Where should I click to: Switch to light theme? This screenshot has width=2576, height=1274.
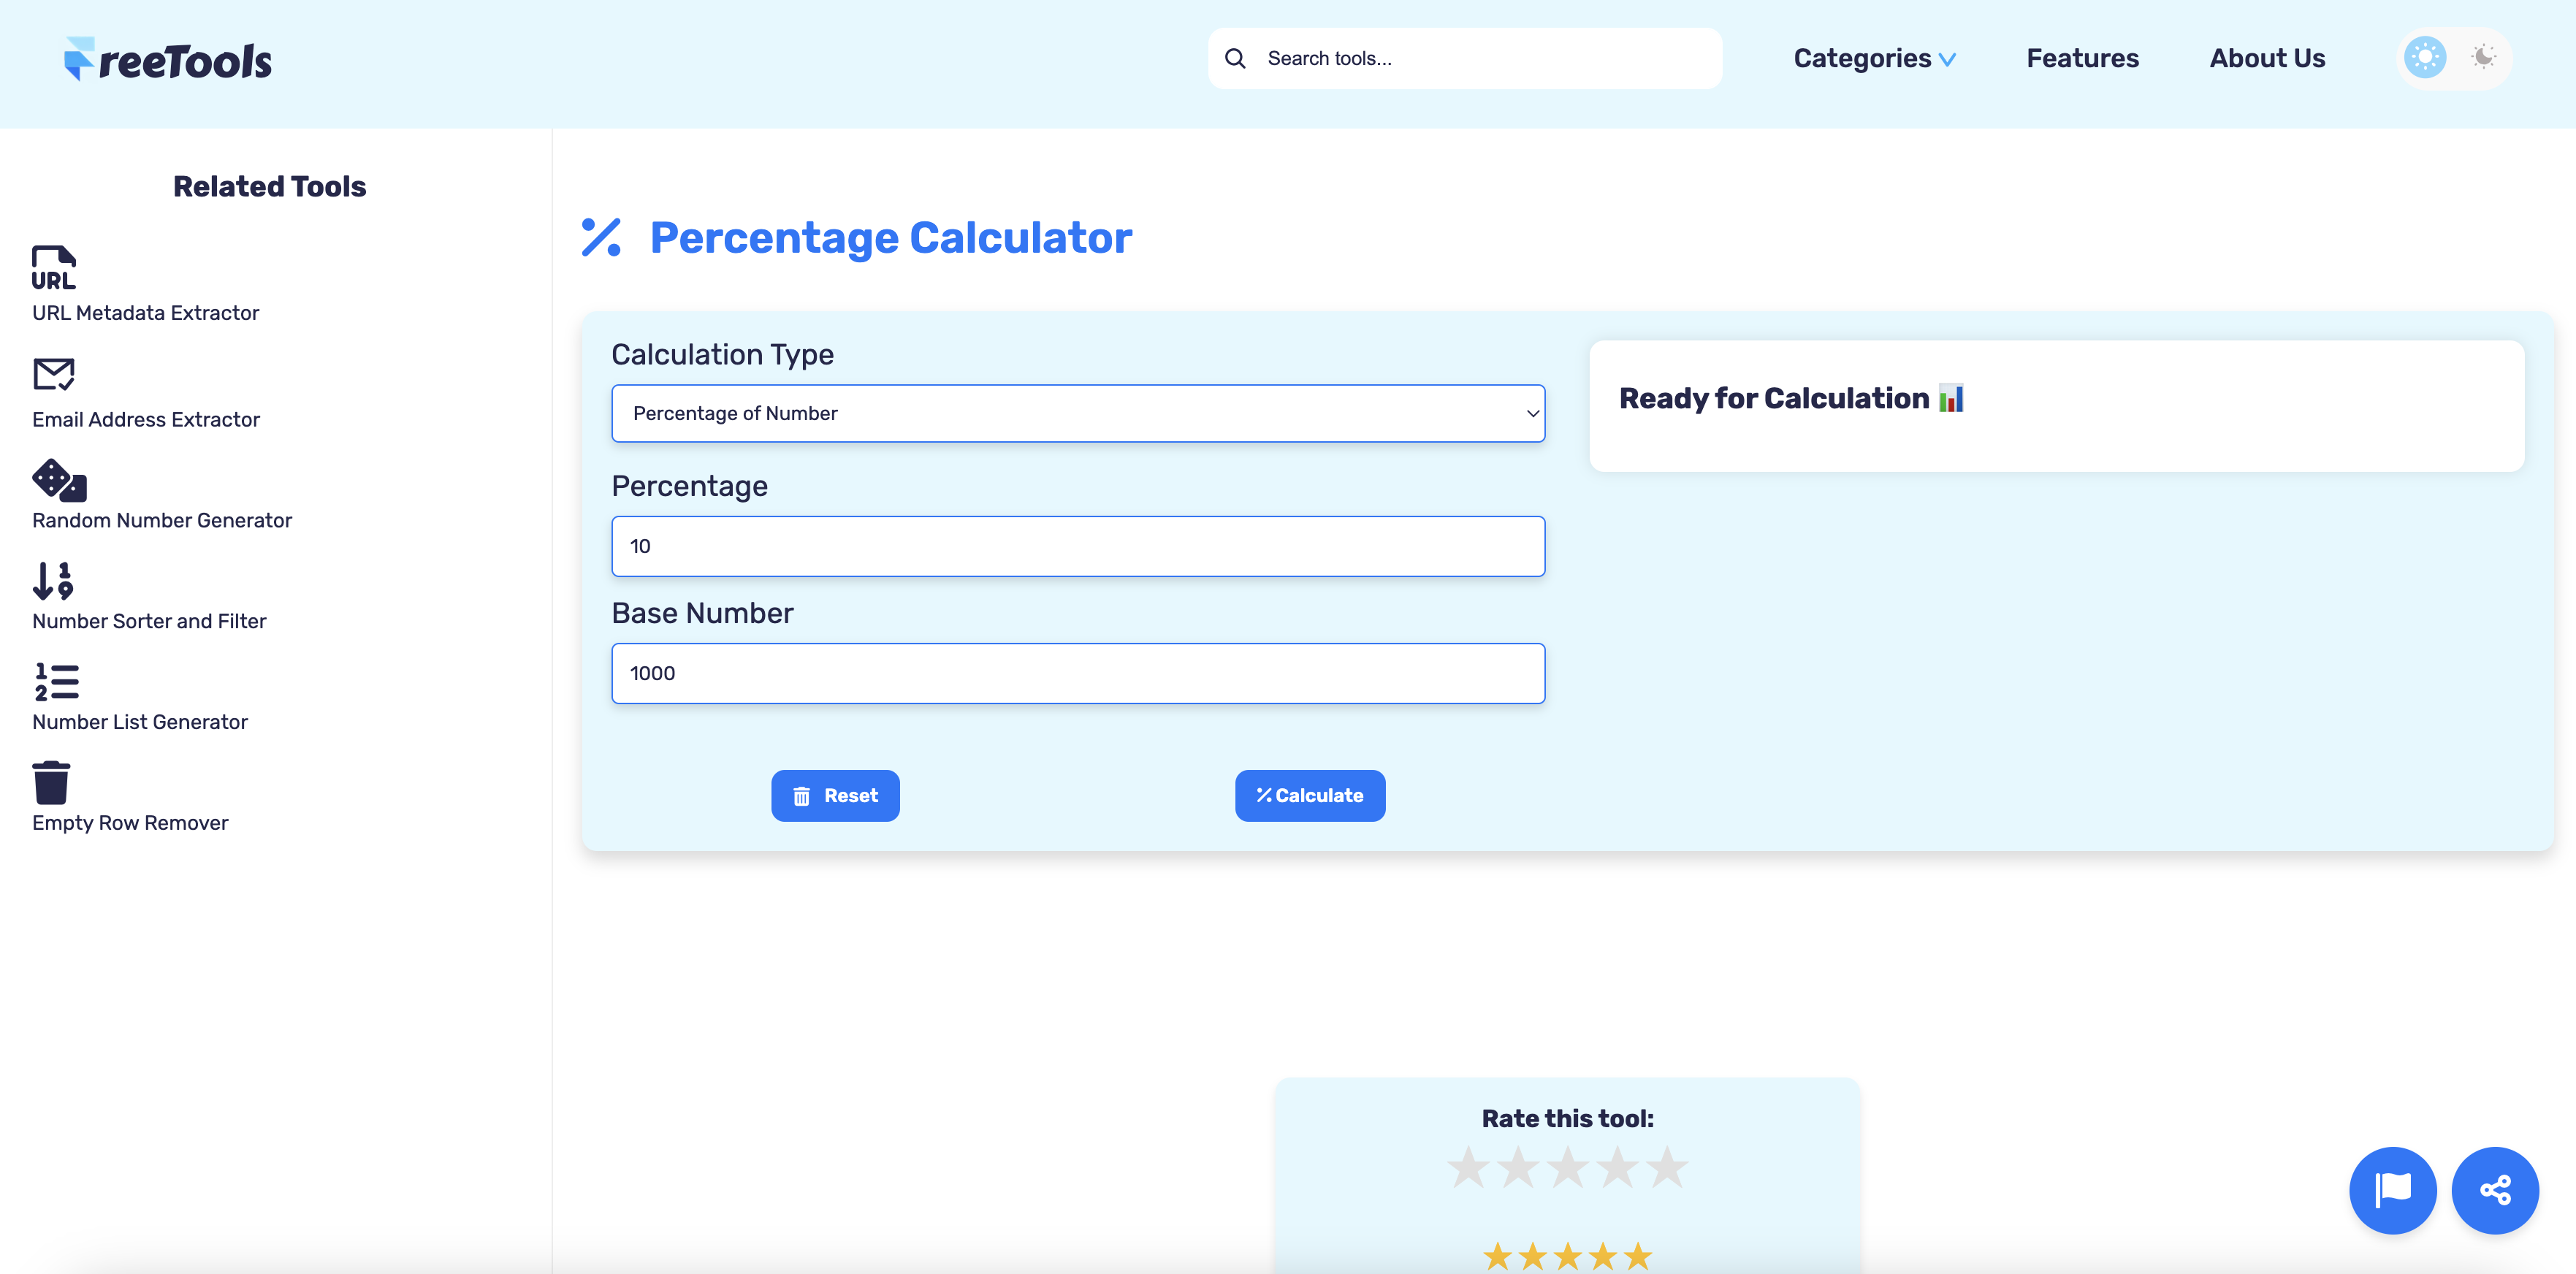pyautogui.click(x=2424, y=57)
